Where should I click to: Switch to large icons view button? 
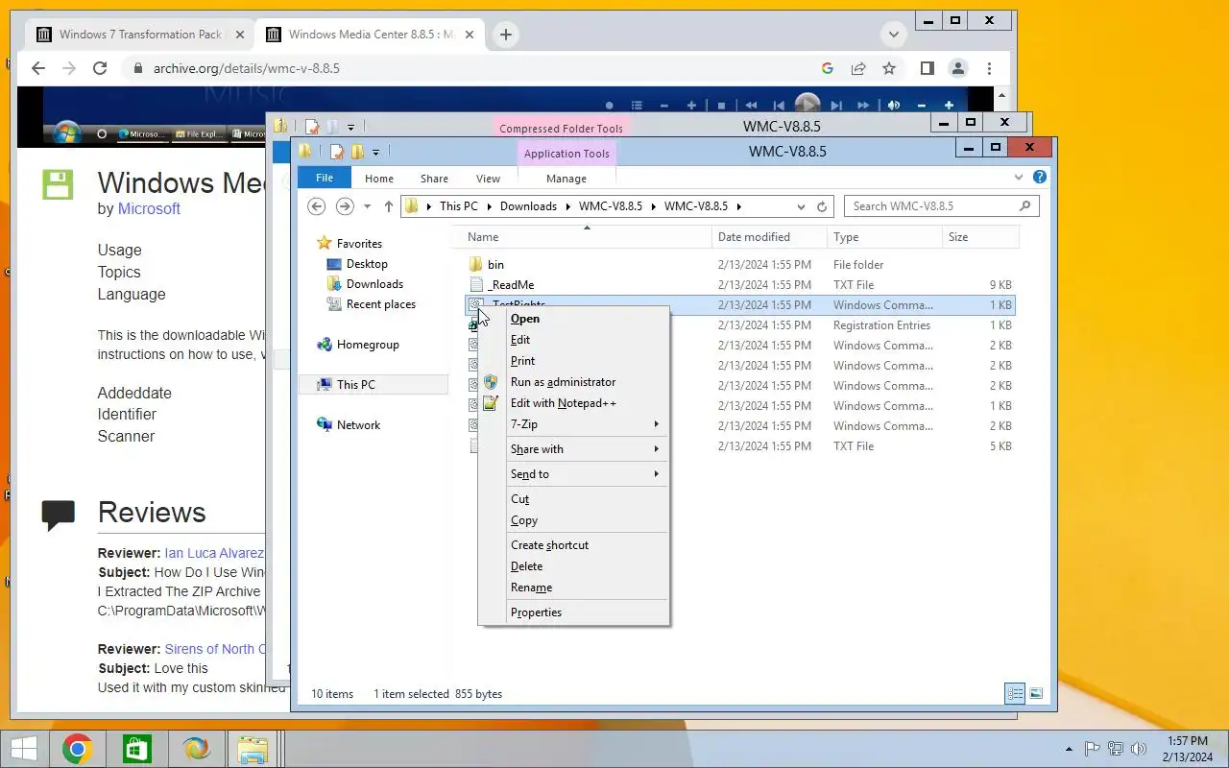coord(1036,693)
